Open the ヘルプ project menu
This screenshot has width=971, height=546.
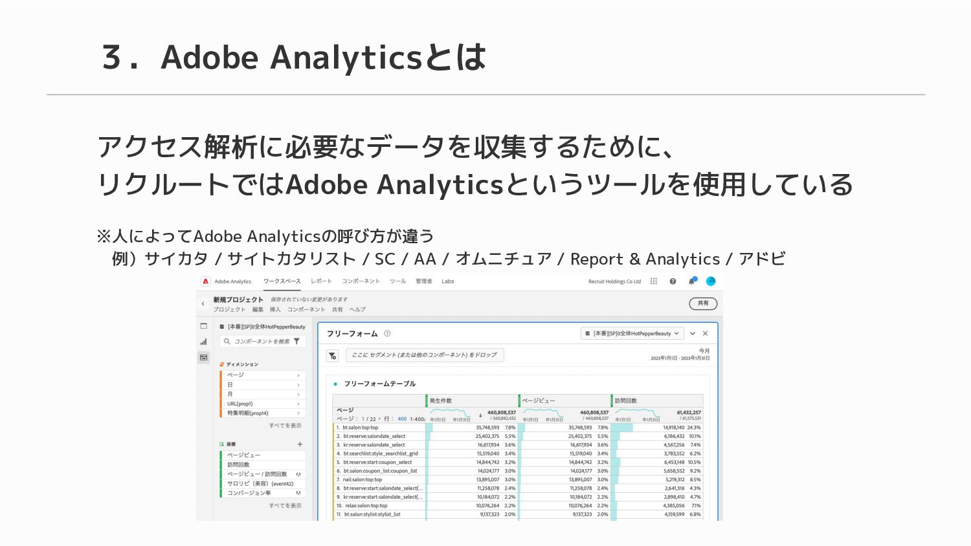(357, 310)
